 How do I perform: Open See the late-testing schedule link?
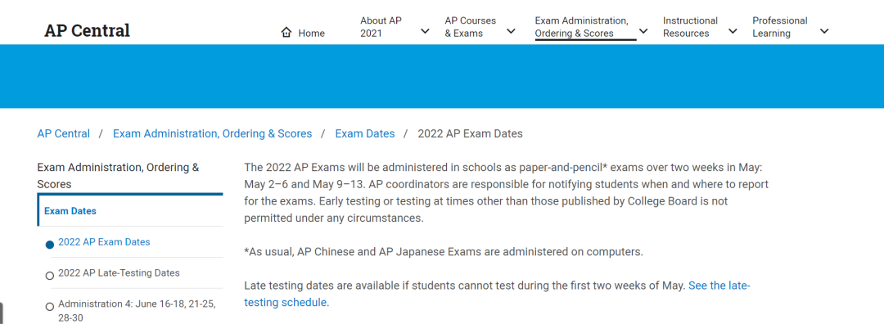498,294
